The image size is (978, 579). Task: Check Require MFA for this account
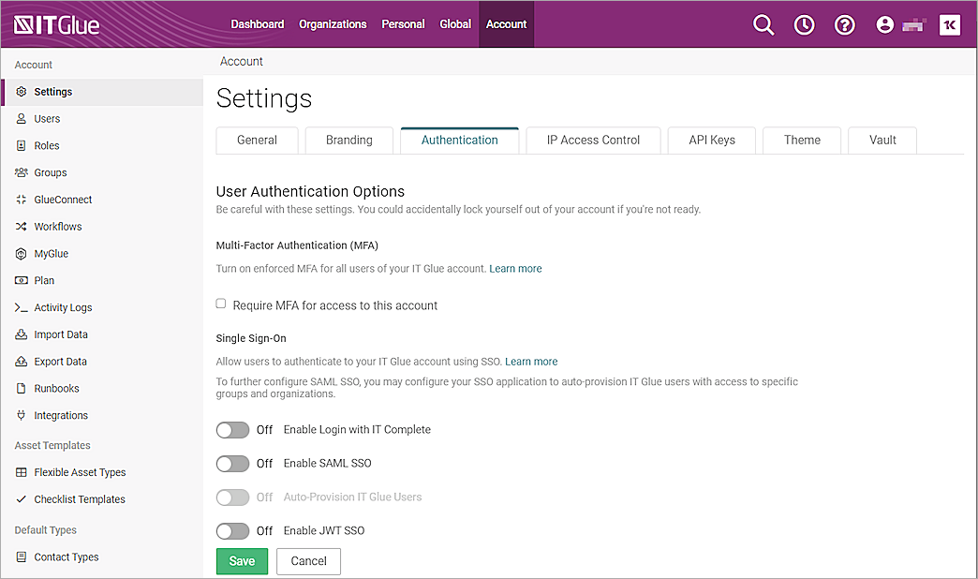click(220, 303)
